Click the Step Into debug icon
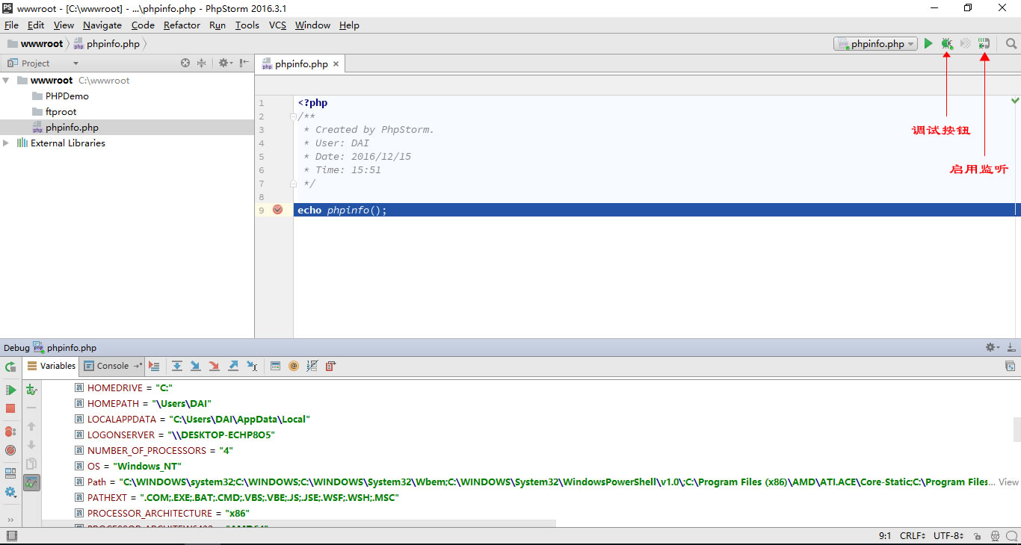 click(x=196, y=366)
